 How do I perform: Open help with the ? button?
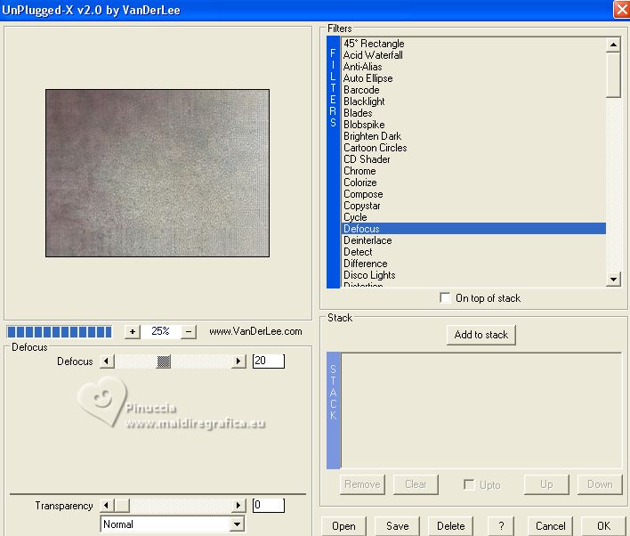pyautogui.click(x=501, y=526)
